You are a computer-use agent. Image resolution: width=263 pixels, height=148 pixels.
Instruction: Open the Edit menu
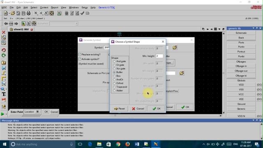pyautogui.click(x=18, y=7)
